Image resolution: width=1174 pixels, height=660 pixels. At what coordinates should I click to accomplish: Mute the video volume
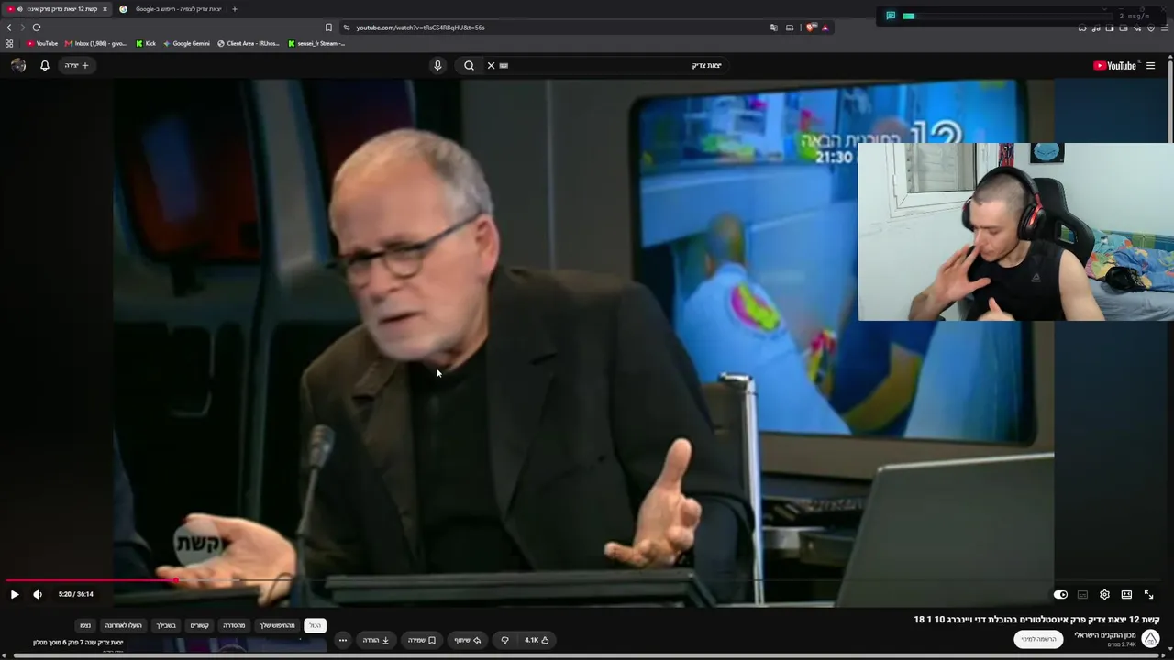point(38,594)
